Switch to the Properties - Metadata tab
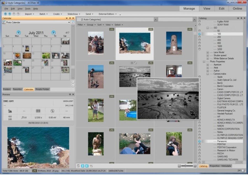The width and height of the screenshot is (248, 175). coord(220,166)
